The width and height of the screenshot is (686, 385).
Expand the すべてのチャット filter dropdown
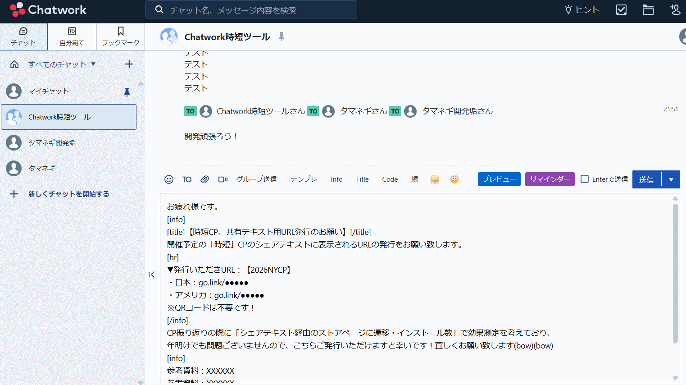pyautogui.click(x=62, y=64)
